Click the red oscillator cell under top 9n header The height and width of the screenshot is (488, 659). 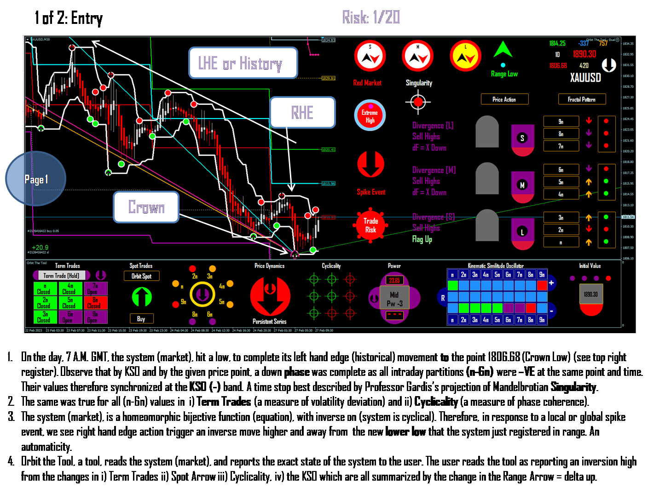pyautogui.click(x=542, y=286)
